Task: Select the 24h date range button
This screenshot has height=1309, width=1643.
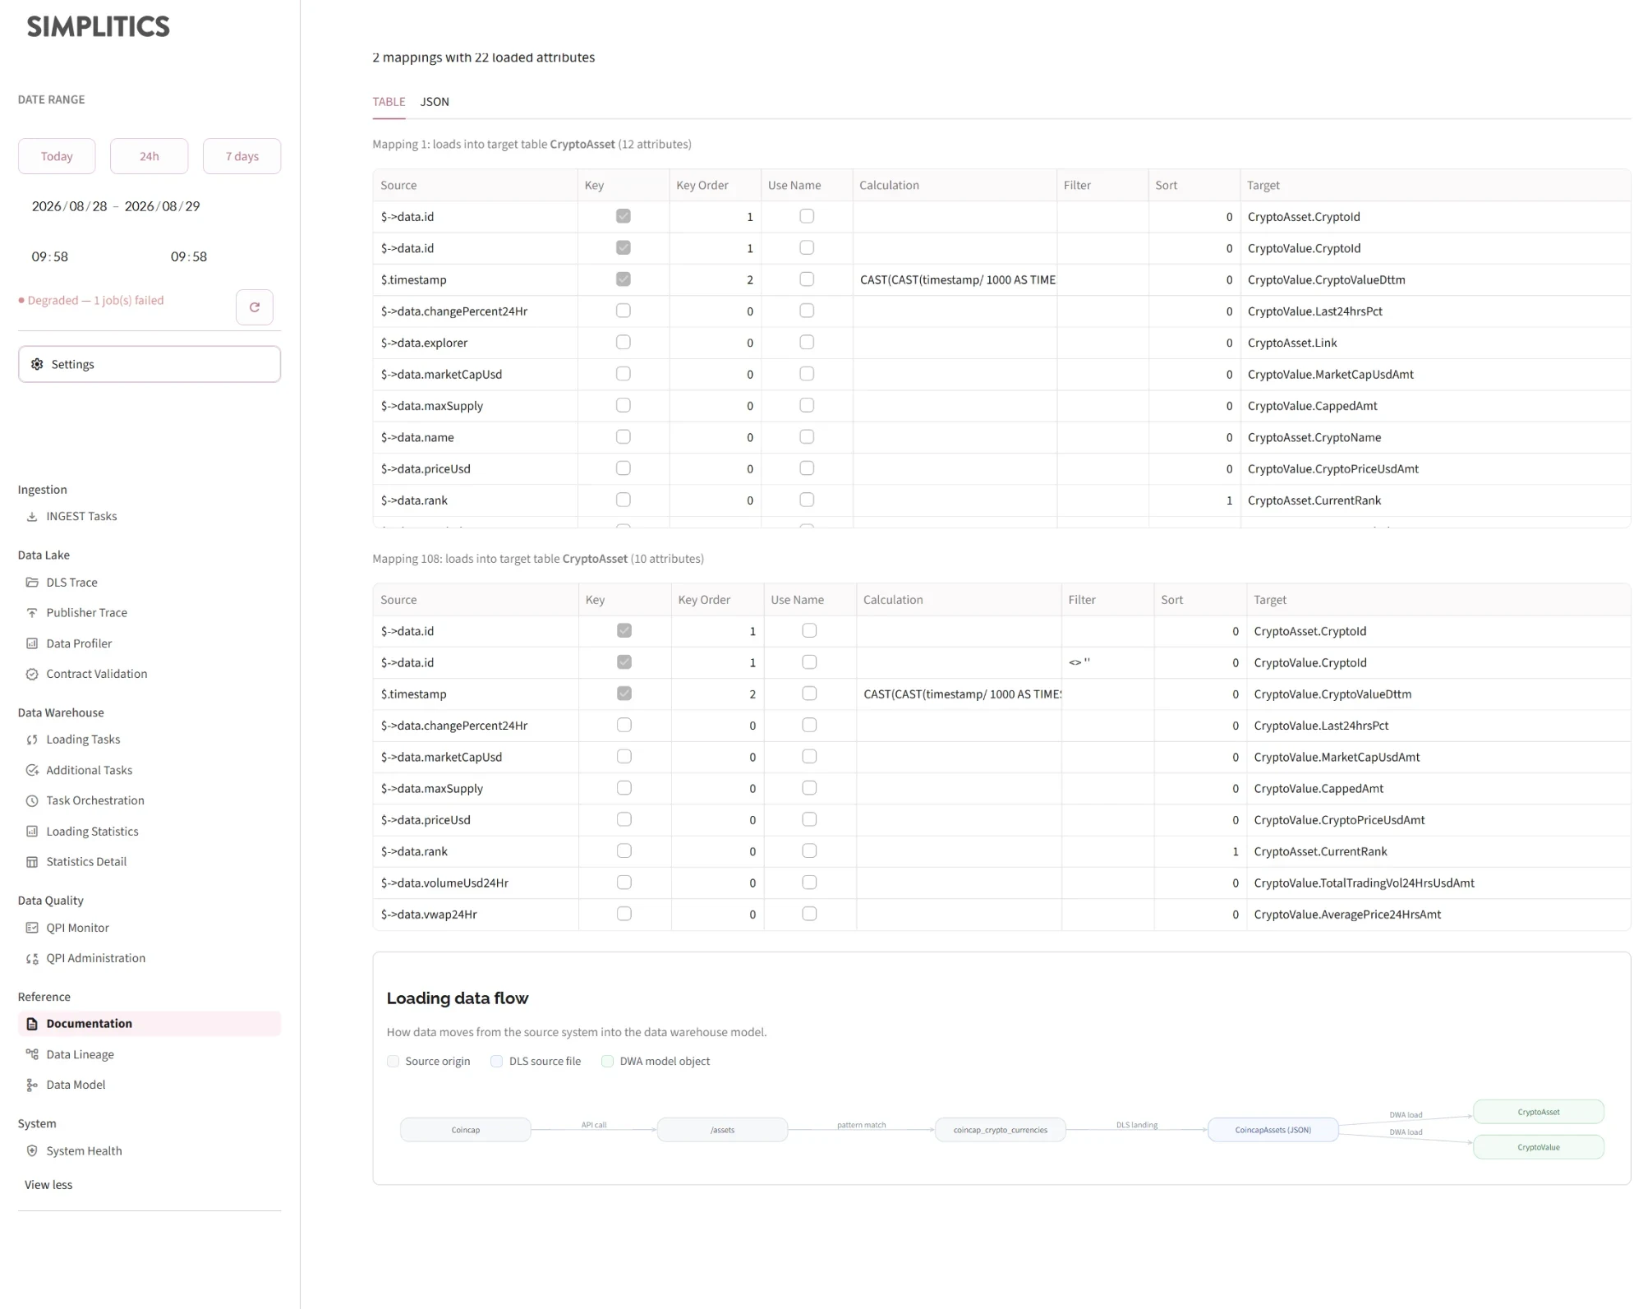Action: [150, 156]
